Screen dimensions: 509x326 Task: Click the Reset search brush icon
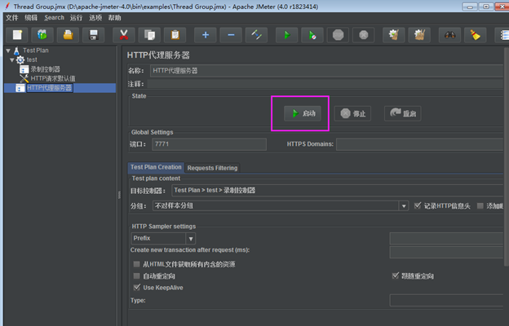click(x=476, y=35)
